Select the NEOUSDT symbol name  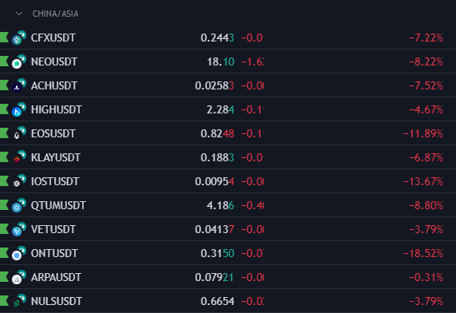click(x=54, y=61)
